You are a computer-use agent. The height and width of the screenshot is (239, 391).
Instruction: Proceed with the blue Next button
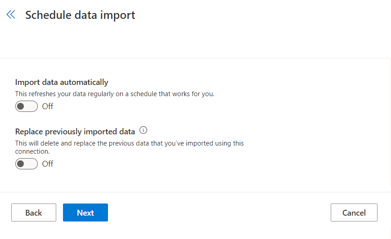pyautogui.click(x=85, y=212)
